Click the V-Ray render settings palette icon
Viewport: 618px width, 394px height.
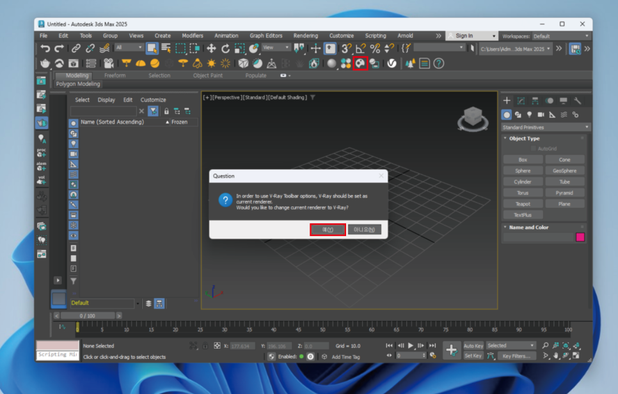pos(360,63)
